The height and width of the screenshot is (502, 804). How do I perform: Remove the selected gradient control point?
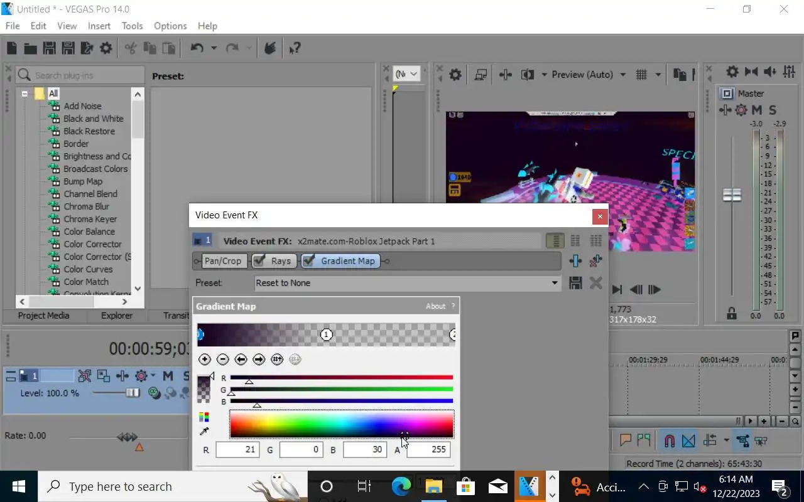click(x=222, y=360)
